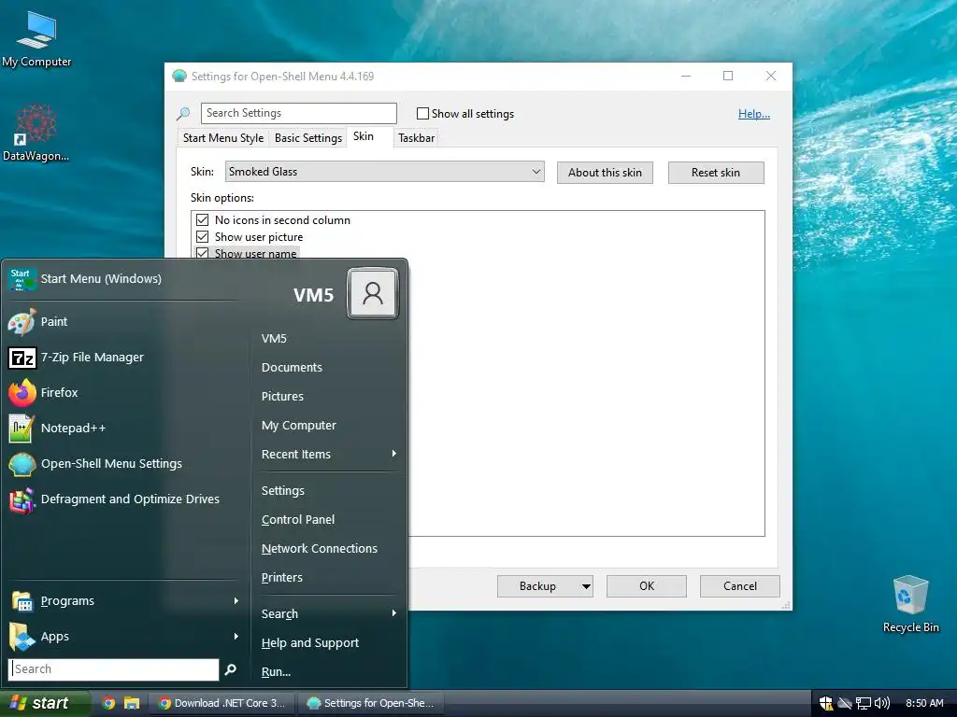Image resolution: width=957 pixels, height=717 pixels.
Task: Open the Recycle Bin on the desktop
Action: click(910, 604)
